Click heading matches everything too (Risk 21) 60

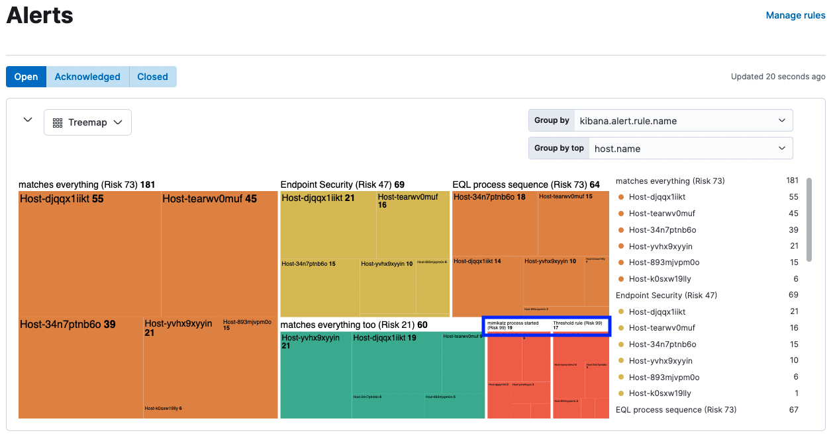354,325
